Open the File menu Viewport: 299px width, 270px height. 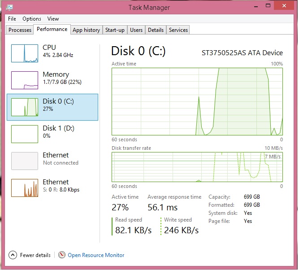click(12, 19)
